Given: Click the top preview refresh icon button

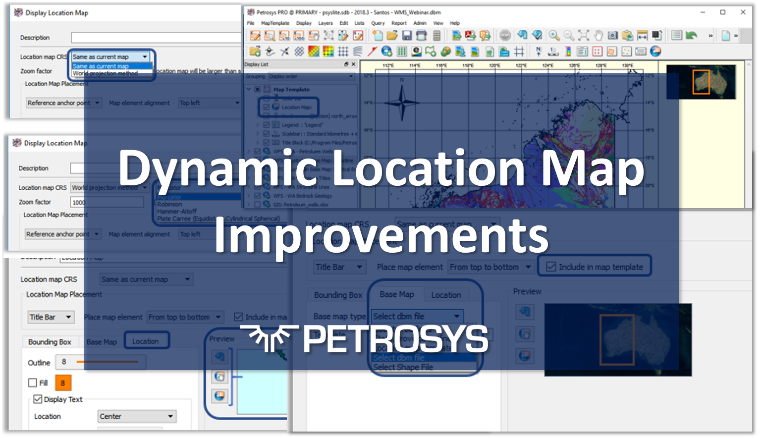Looking at the screenshot, I should point(219,356).
